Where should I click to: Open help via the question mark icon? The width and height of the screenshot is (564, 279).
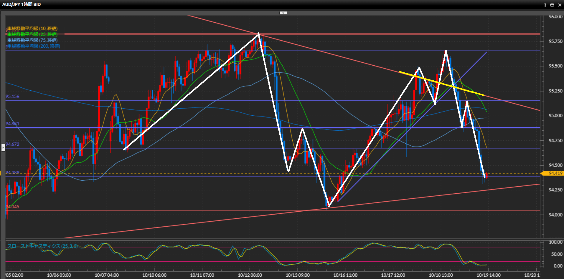tap(545, 5)
